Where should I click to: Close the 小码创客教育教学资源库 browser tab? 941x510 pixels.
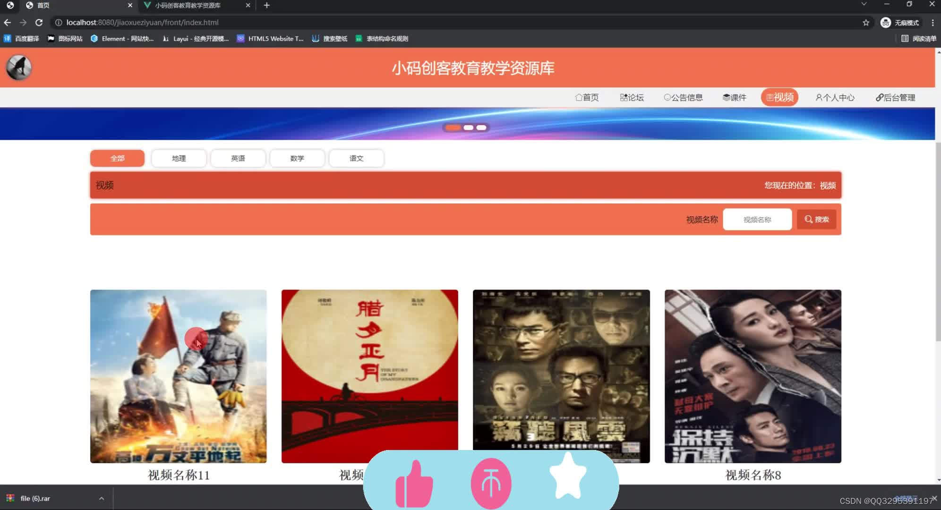coord(248,5)
